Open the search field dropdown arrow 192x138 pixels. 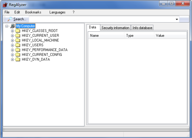coord(177,19)
